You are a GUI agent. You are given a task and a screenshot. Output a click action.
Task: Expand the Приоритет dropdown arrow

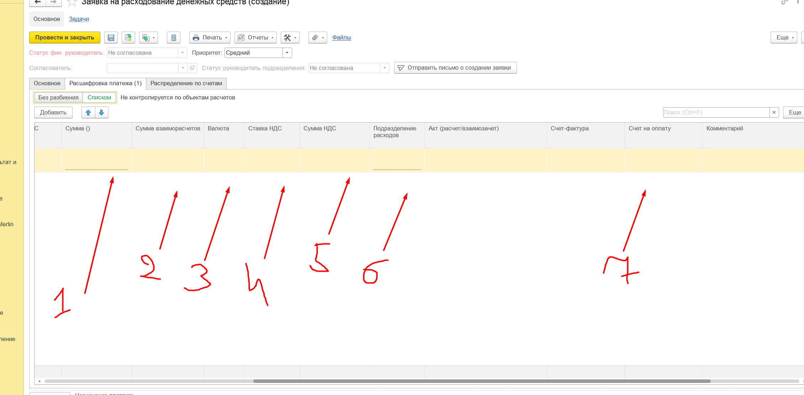tap(287, 53)
